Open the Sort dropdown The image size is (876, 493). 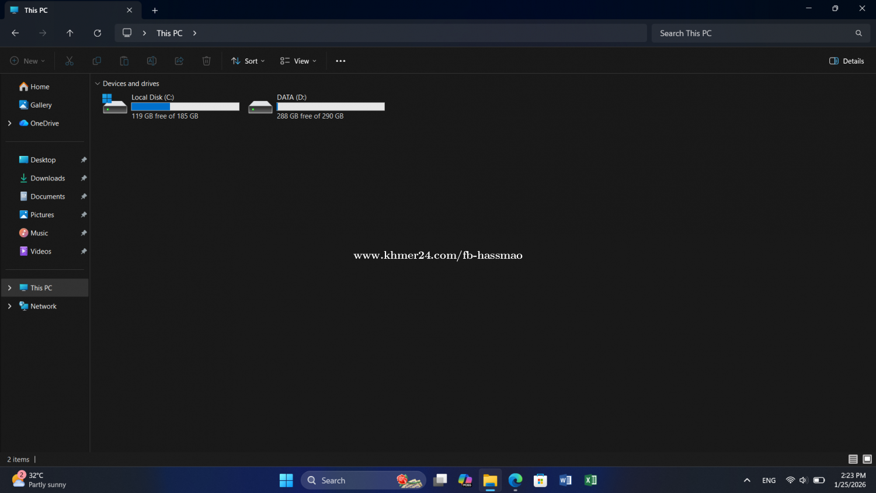coord(248,61)
